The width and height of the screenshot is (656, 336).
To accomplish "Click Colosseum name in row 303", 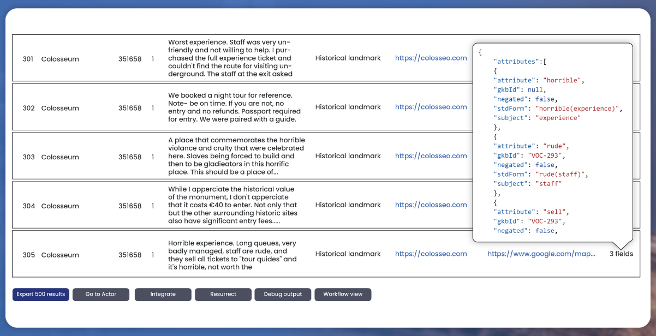I will pos(60,157).
